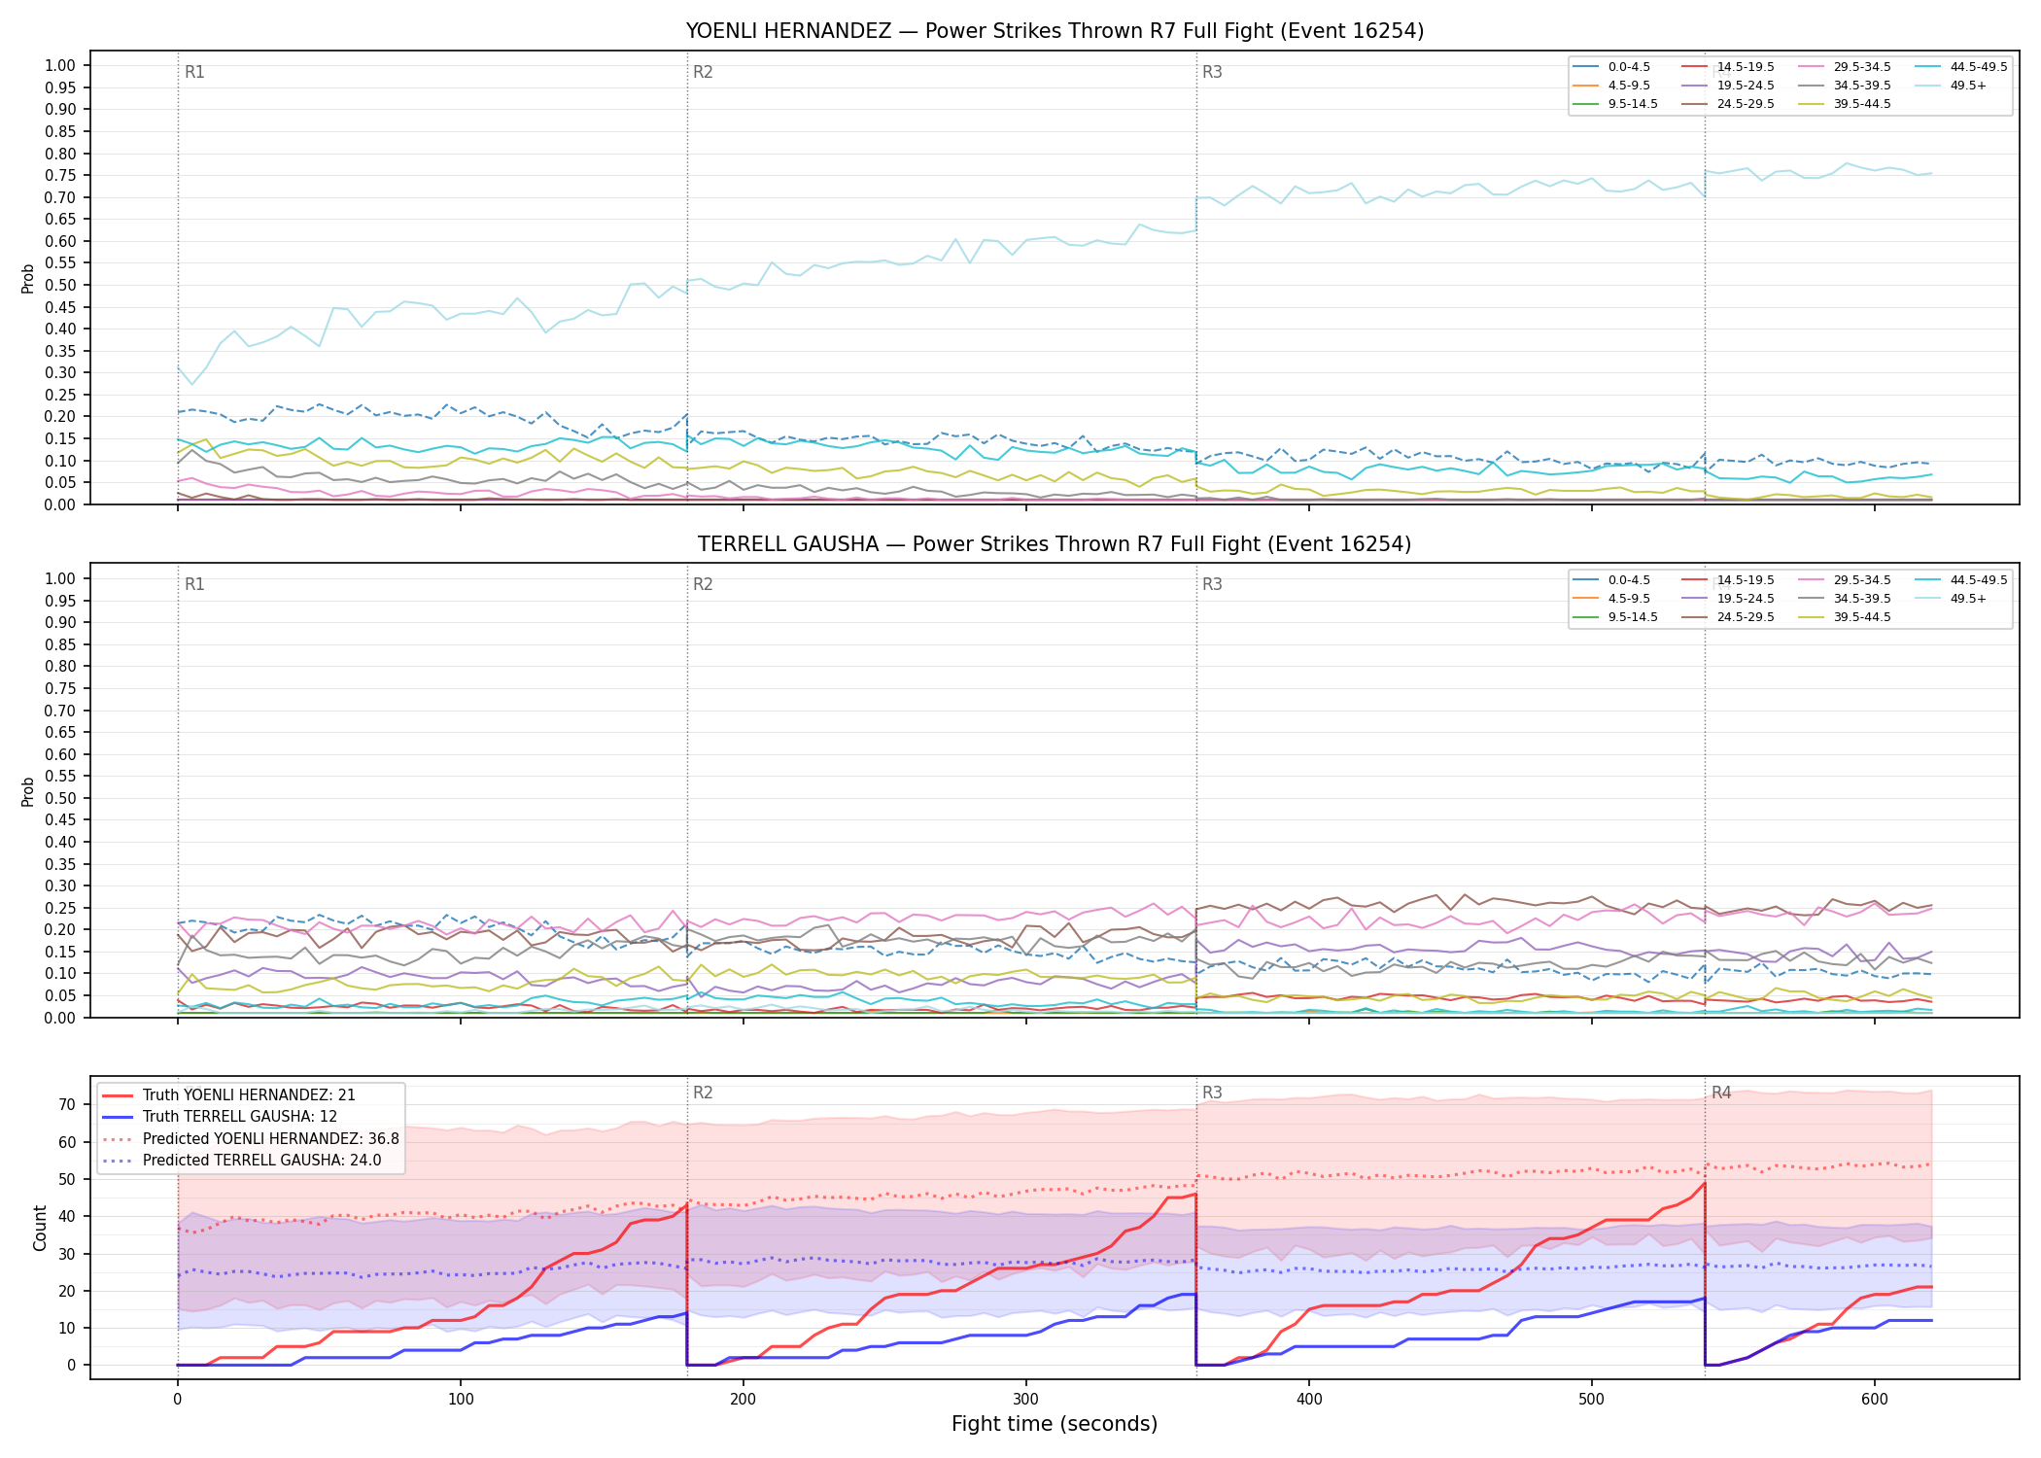Pick the 24.5-29.5 legend entry in Gausha chart

(1729, 617)
